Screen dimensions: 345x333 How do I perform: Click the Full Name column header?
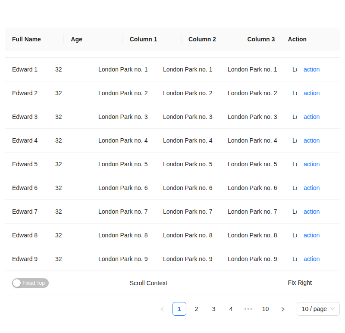(26, 39)
